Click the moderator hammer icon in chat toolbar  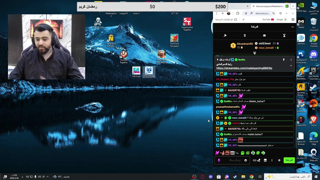point(225,35)
